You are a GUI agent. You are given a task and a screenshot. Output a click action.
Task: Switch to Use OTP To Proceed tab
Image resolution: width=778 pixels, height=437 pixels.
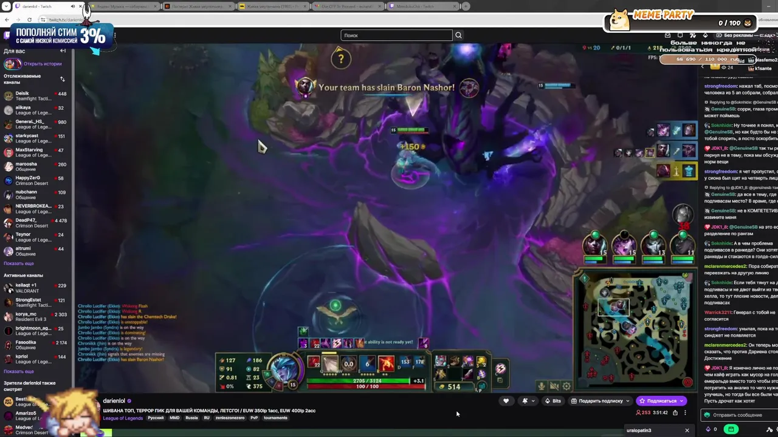click(x=348, y=6)
